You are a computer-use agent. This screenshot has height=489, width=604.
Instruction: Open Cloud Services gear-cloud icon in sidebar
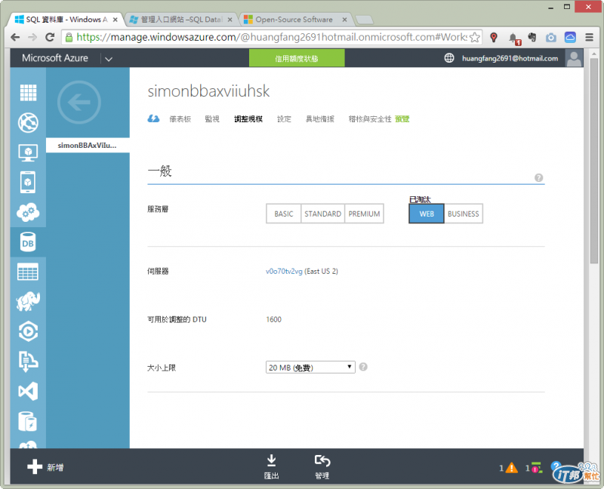coord(28,212)
